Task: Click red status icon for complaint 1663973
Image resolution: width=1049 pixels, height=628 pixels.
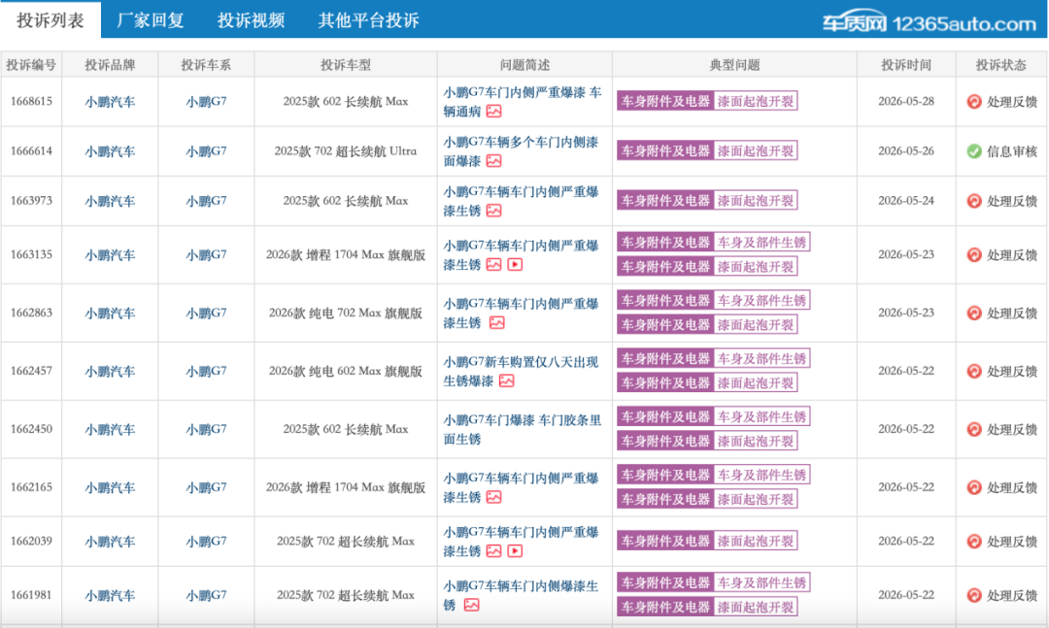Action: [974, 201]
